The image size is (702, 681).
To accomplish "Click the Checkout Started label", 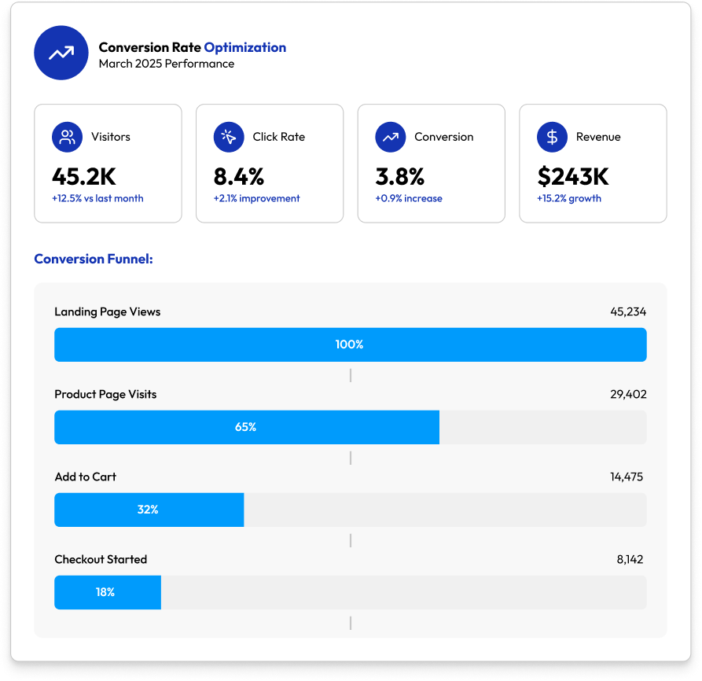I will coord(100,559).
